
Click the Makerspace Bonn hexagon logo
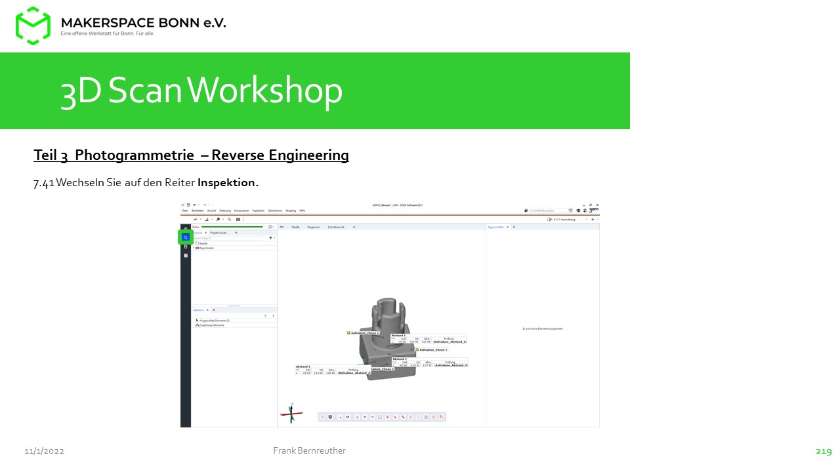[33, 26]
